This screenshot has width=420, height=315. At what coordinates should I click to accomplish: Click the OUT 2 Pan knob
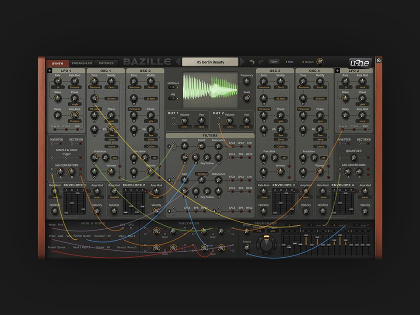(246, 121)
